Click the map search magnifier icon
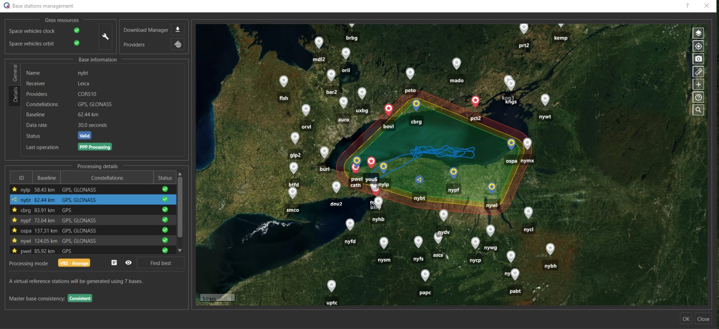This screenshot has height=329, width=719. point(698,110)
